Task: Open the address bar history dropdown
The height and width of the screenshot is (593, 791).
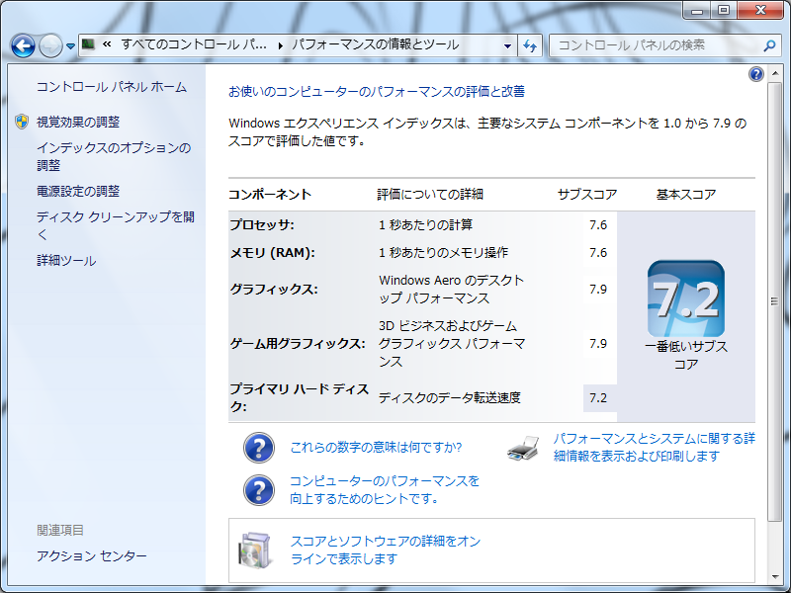Action: point(507,45)
